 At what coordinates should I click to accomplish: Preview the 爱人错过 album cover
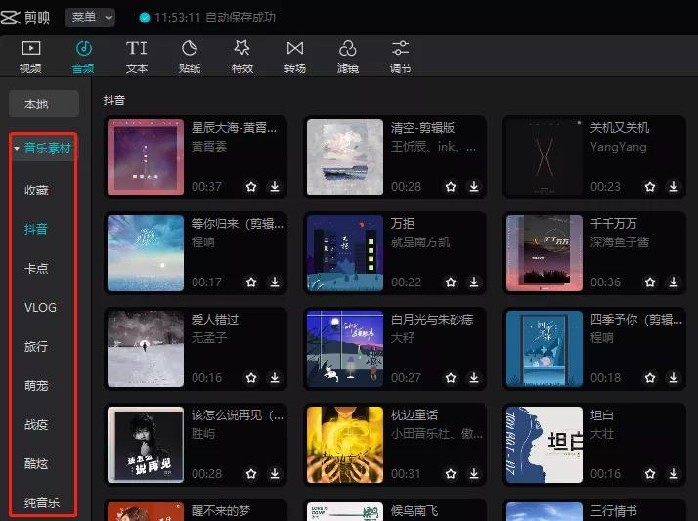146,349
